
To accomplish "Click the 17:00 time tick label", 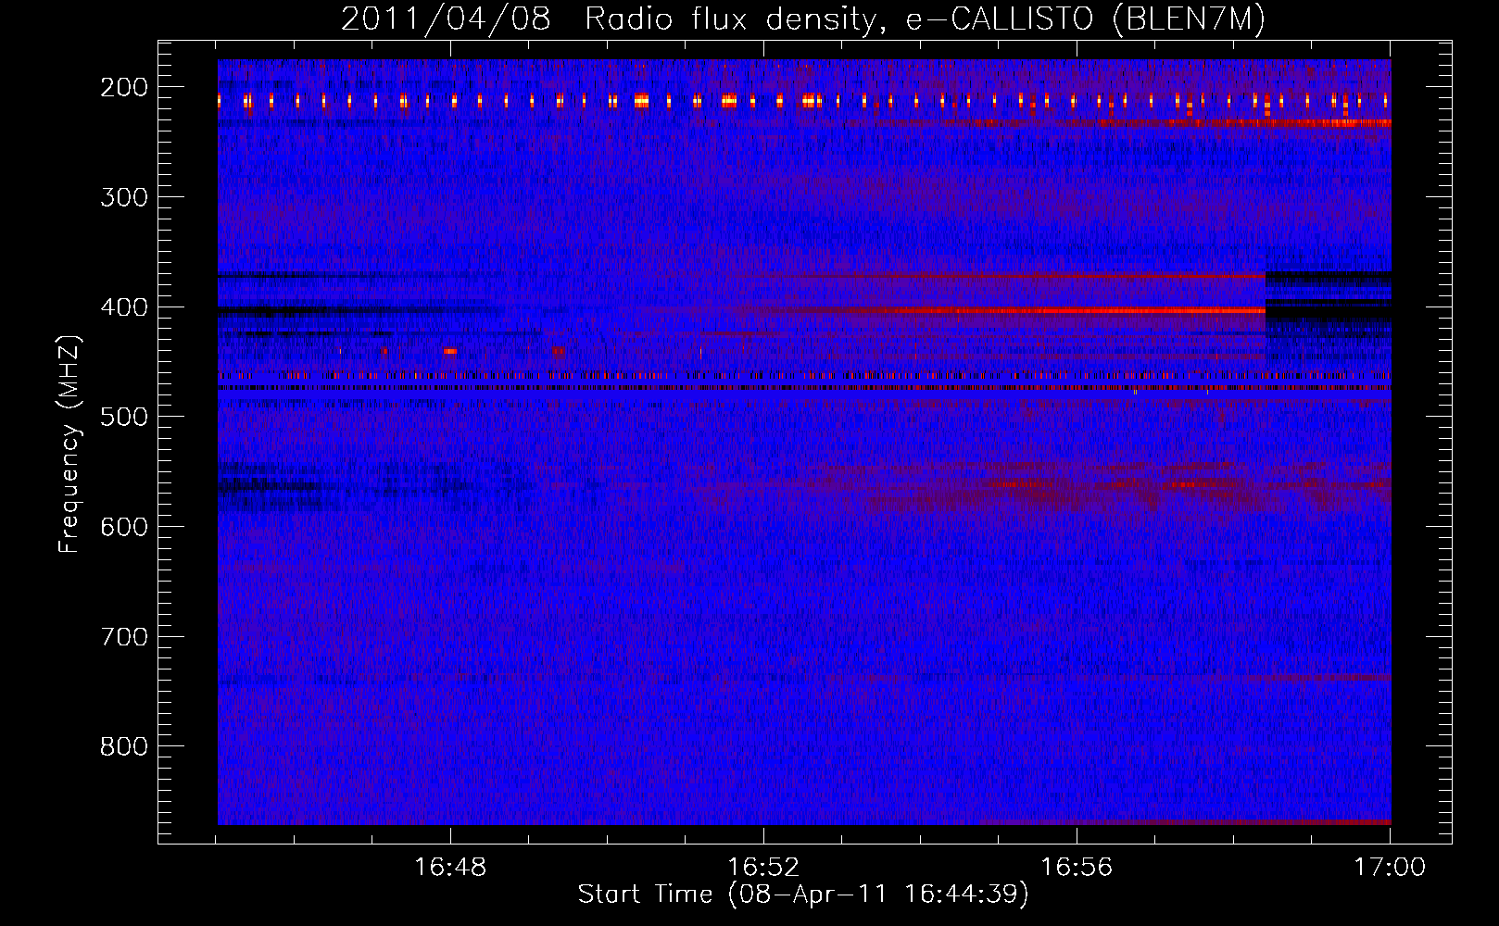I will point(1390,868).
